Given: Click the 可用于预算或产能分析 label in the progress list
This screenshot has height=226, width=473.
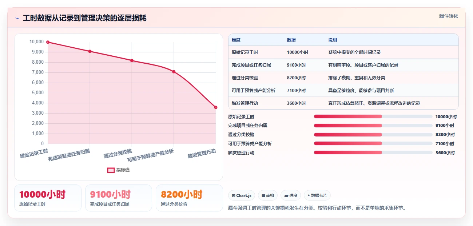Looking at the screenshot, I should [x=250, y=144].
